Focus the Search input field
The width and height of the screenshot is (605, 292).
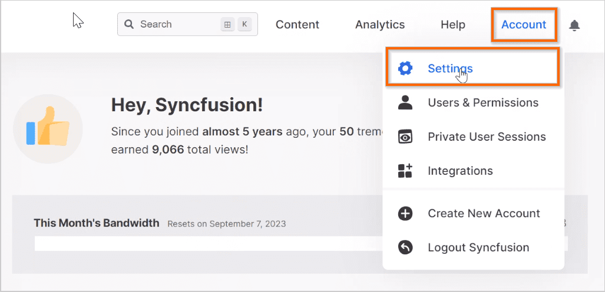187,24
